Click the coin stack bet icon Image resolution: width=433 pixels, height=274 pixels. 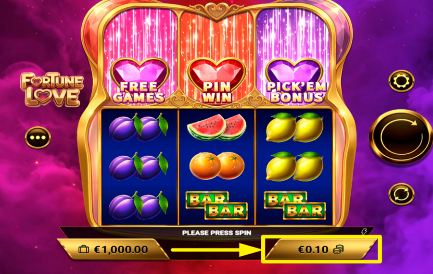[338, 249]
